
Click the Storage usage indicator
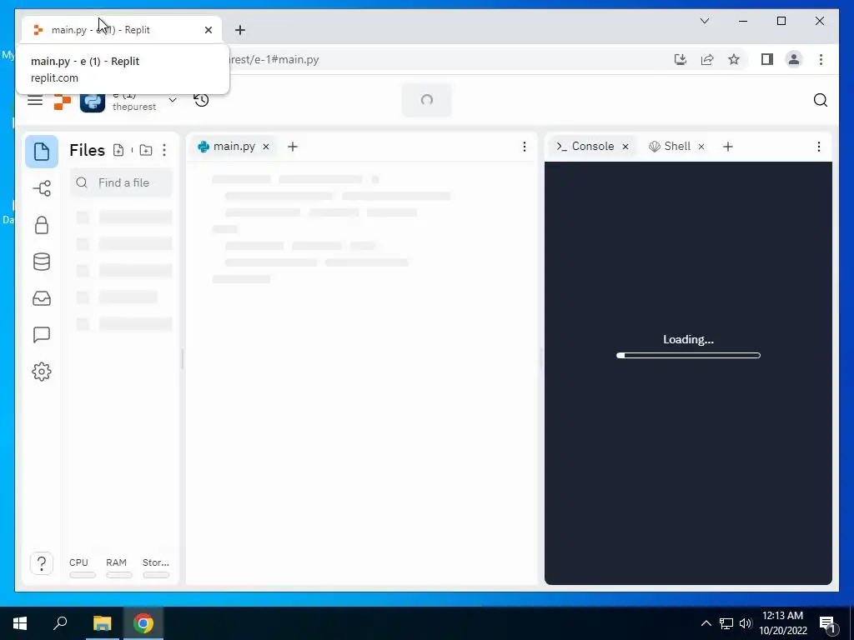156,567
